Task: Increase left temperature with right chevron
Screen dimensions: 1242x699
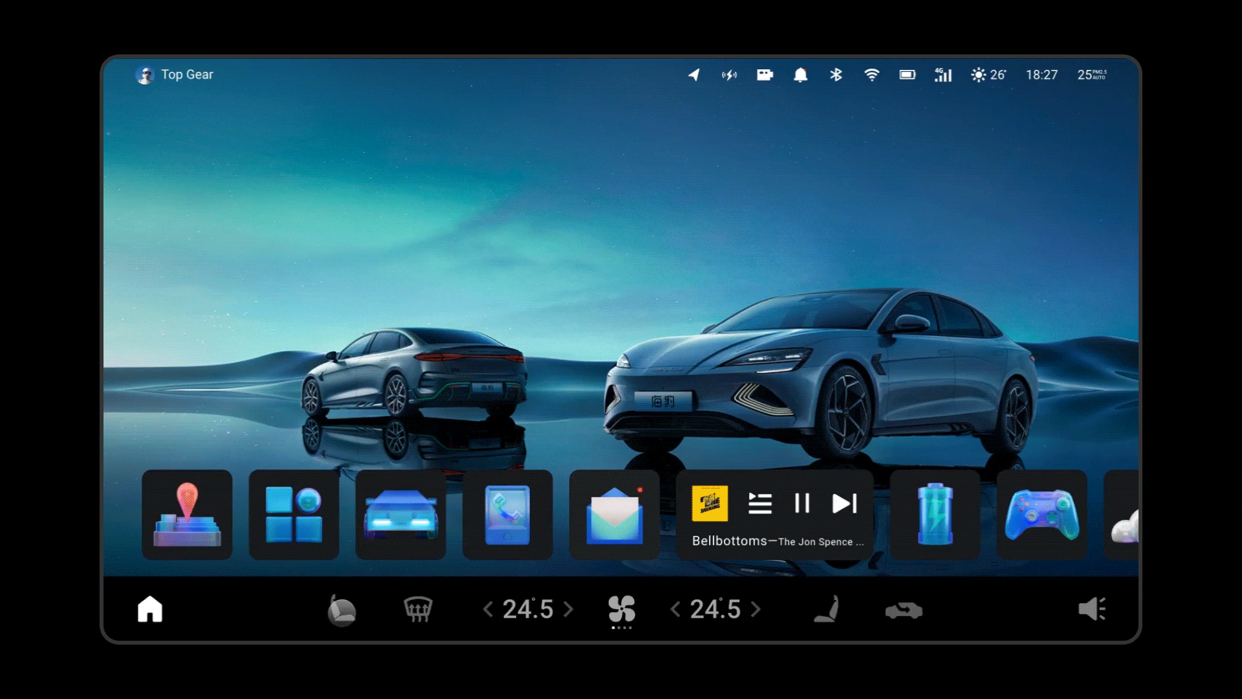Action: point(569,609)
